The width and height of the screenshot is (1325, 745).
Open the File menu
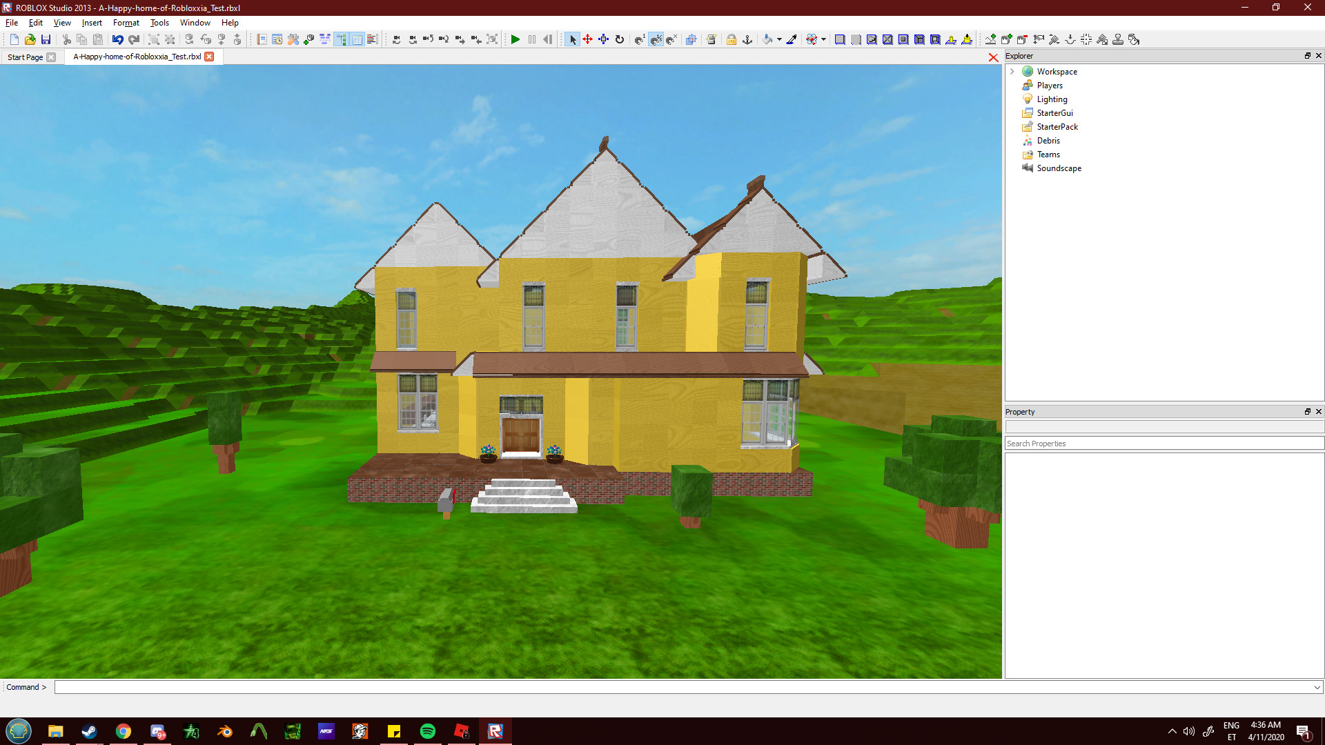point(12,23)
